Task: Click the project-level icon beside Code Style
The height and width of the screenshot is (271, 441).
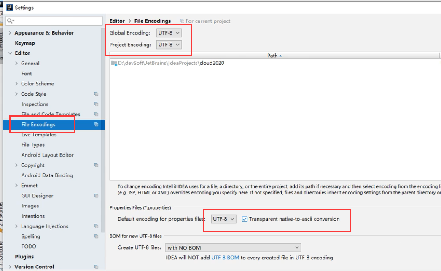Action: 96,94
